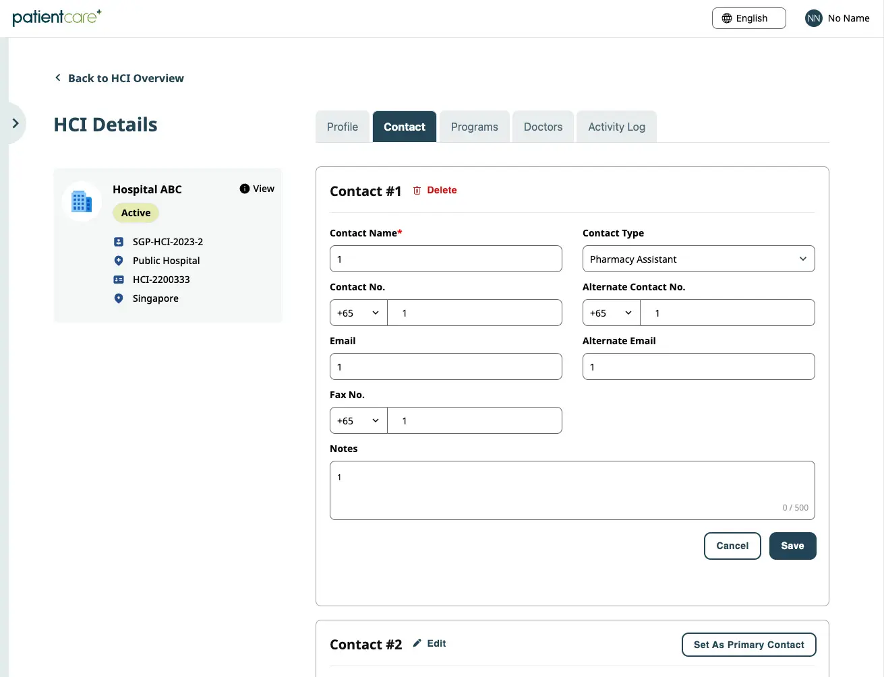Click the globe icon next to English
This screenshot has height=677, width=884.
coord(727,18)
